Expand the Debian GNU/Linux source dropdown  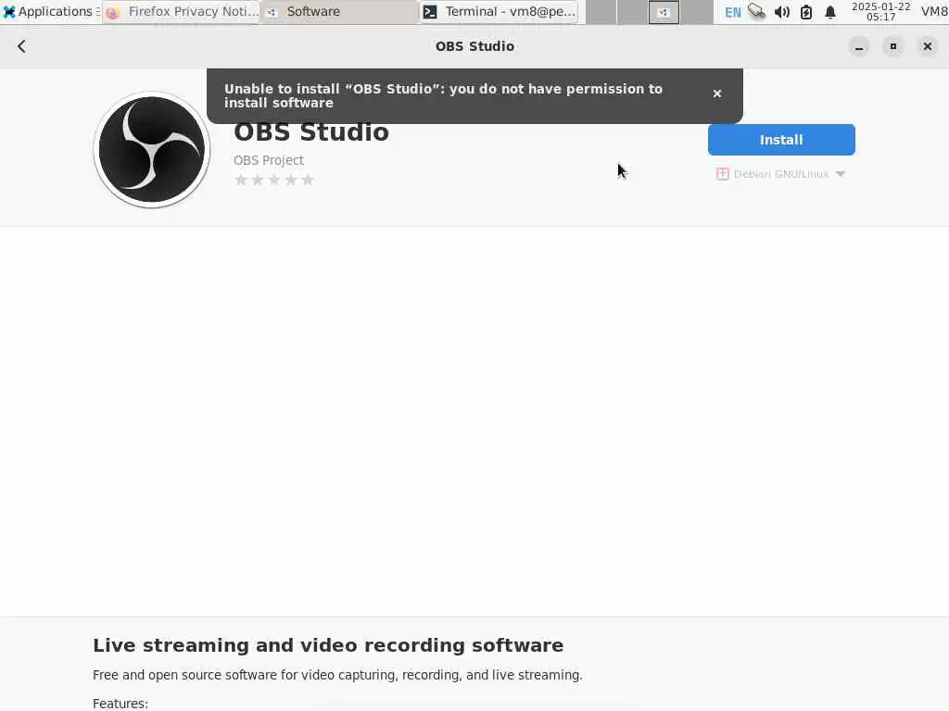point(780,174)
